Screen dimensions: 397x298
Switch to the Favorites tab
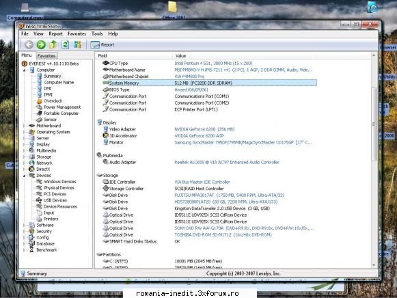click(46, 55)
